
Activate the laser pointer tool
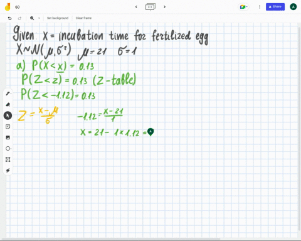[8, 171]
